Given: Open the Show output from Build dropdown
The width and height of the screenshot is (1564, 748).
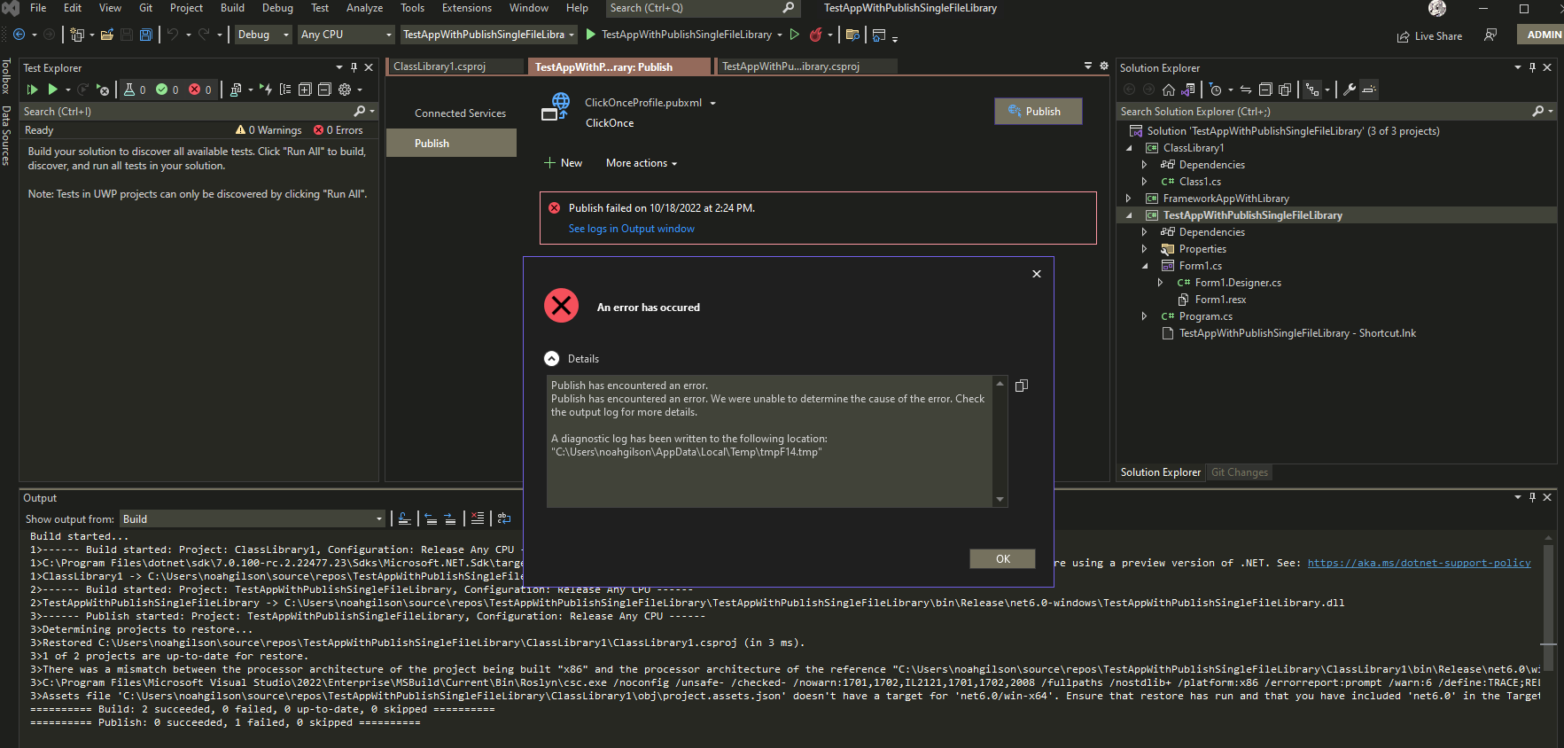Looking at the screenshot, I should 253,519.
